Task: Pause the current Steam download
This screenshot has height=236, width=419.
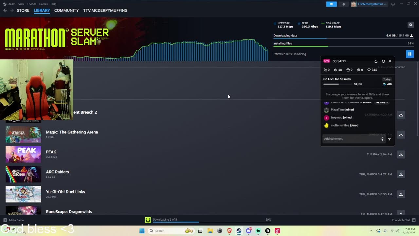Action: [x=410, y=54]
